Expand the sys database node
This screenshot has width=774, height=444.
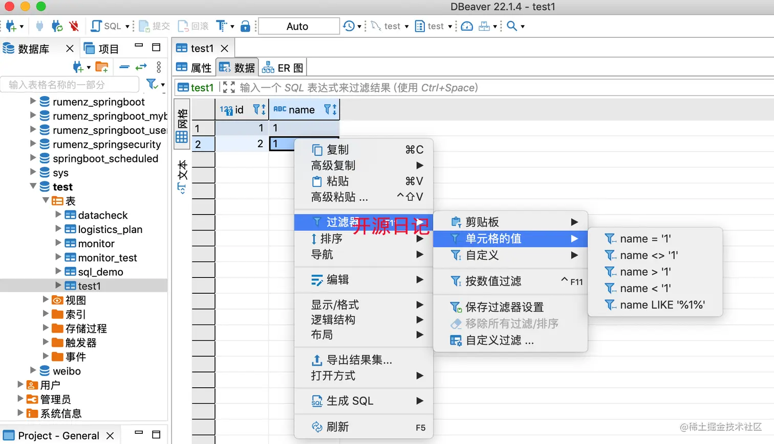click(33, 172)
